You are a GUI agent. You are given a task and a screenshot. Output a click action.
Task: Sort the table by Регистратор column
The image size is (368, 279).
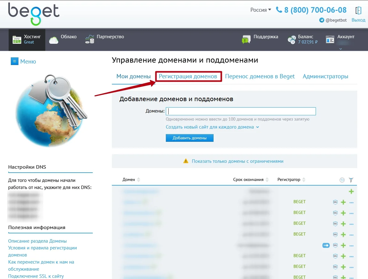click(291, 180)
